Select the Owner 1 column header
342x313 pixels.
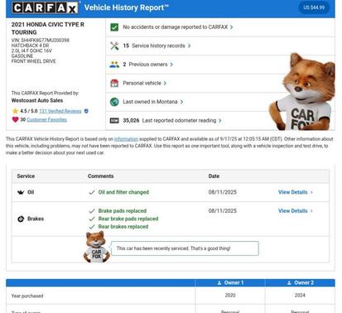click(x=230, y=282)
